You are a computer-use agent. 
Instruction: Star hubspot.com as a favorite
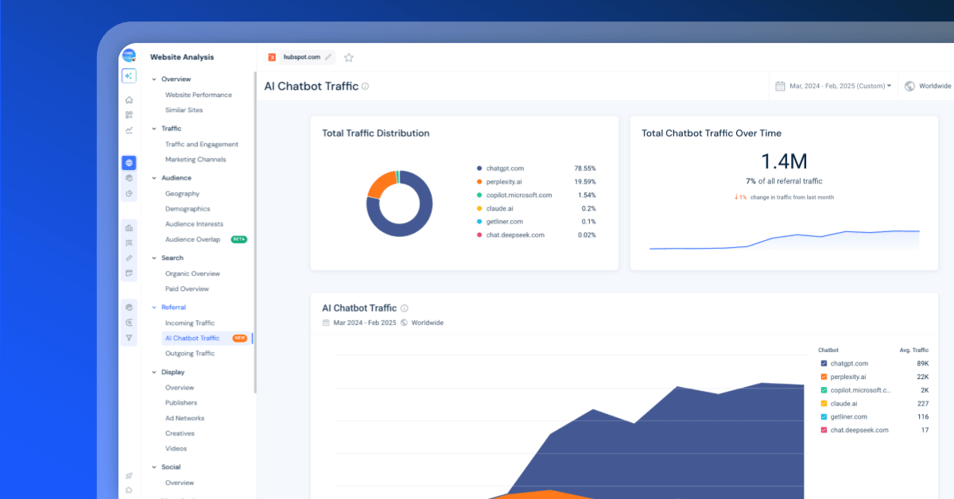(x=348, y=57)
